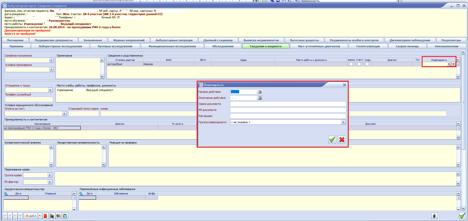Click the paperclip attachment icon

pos(434,216)
